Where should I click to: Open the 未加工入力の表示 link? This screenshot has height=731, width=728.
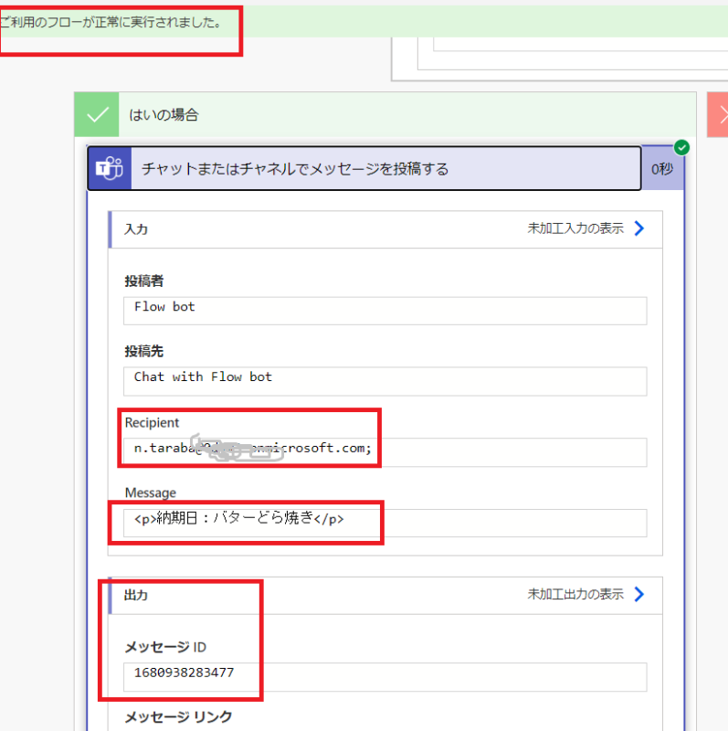point(575,228)
